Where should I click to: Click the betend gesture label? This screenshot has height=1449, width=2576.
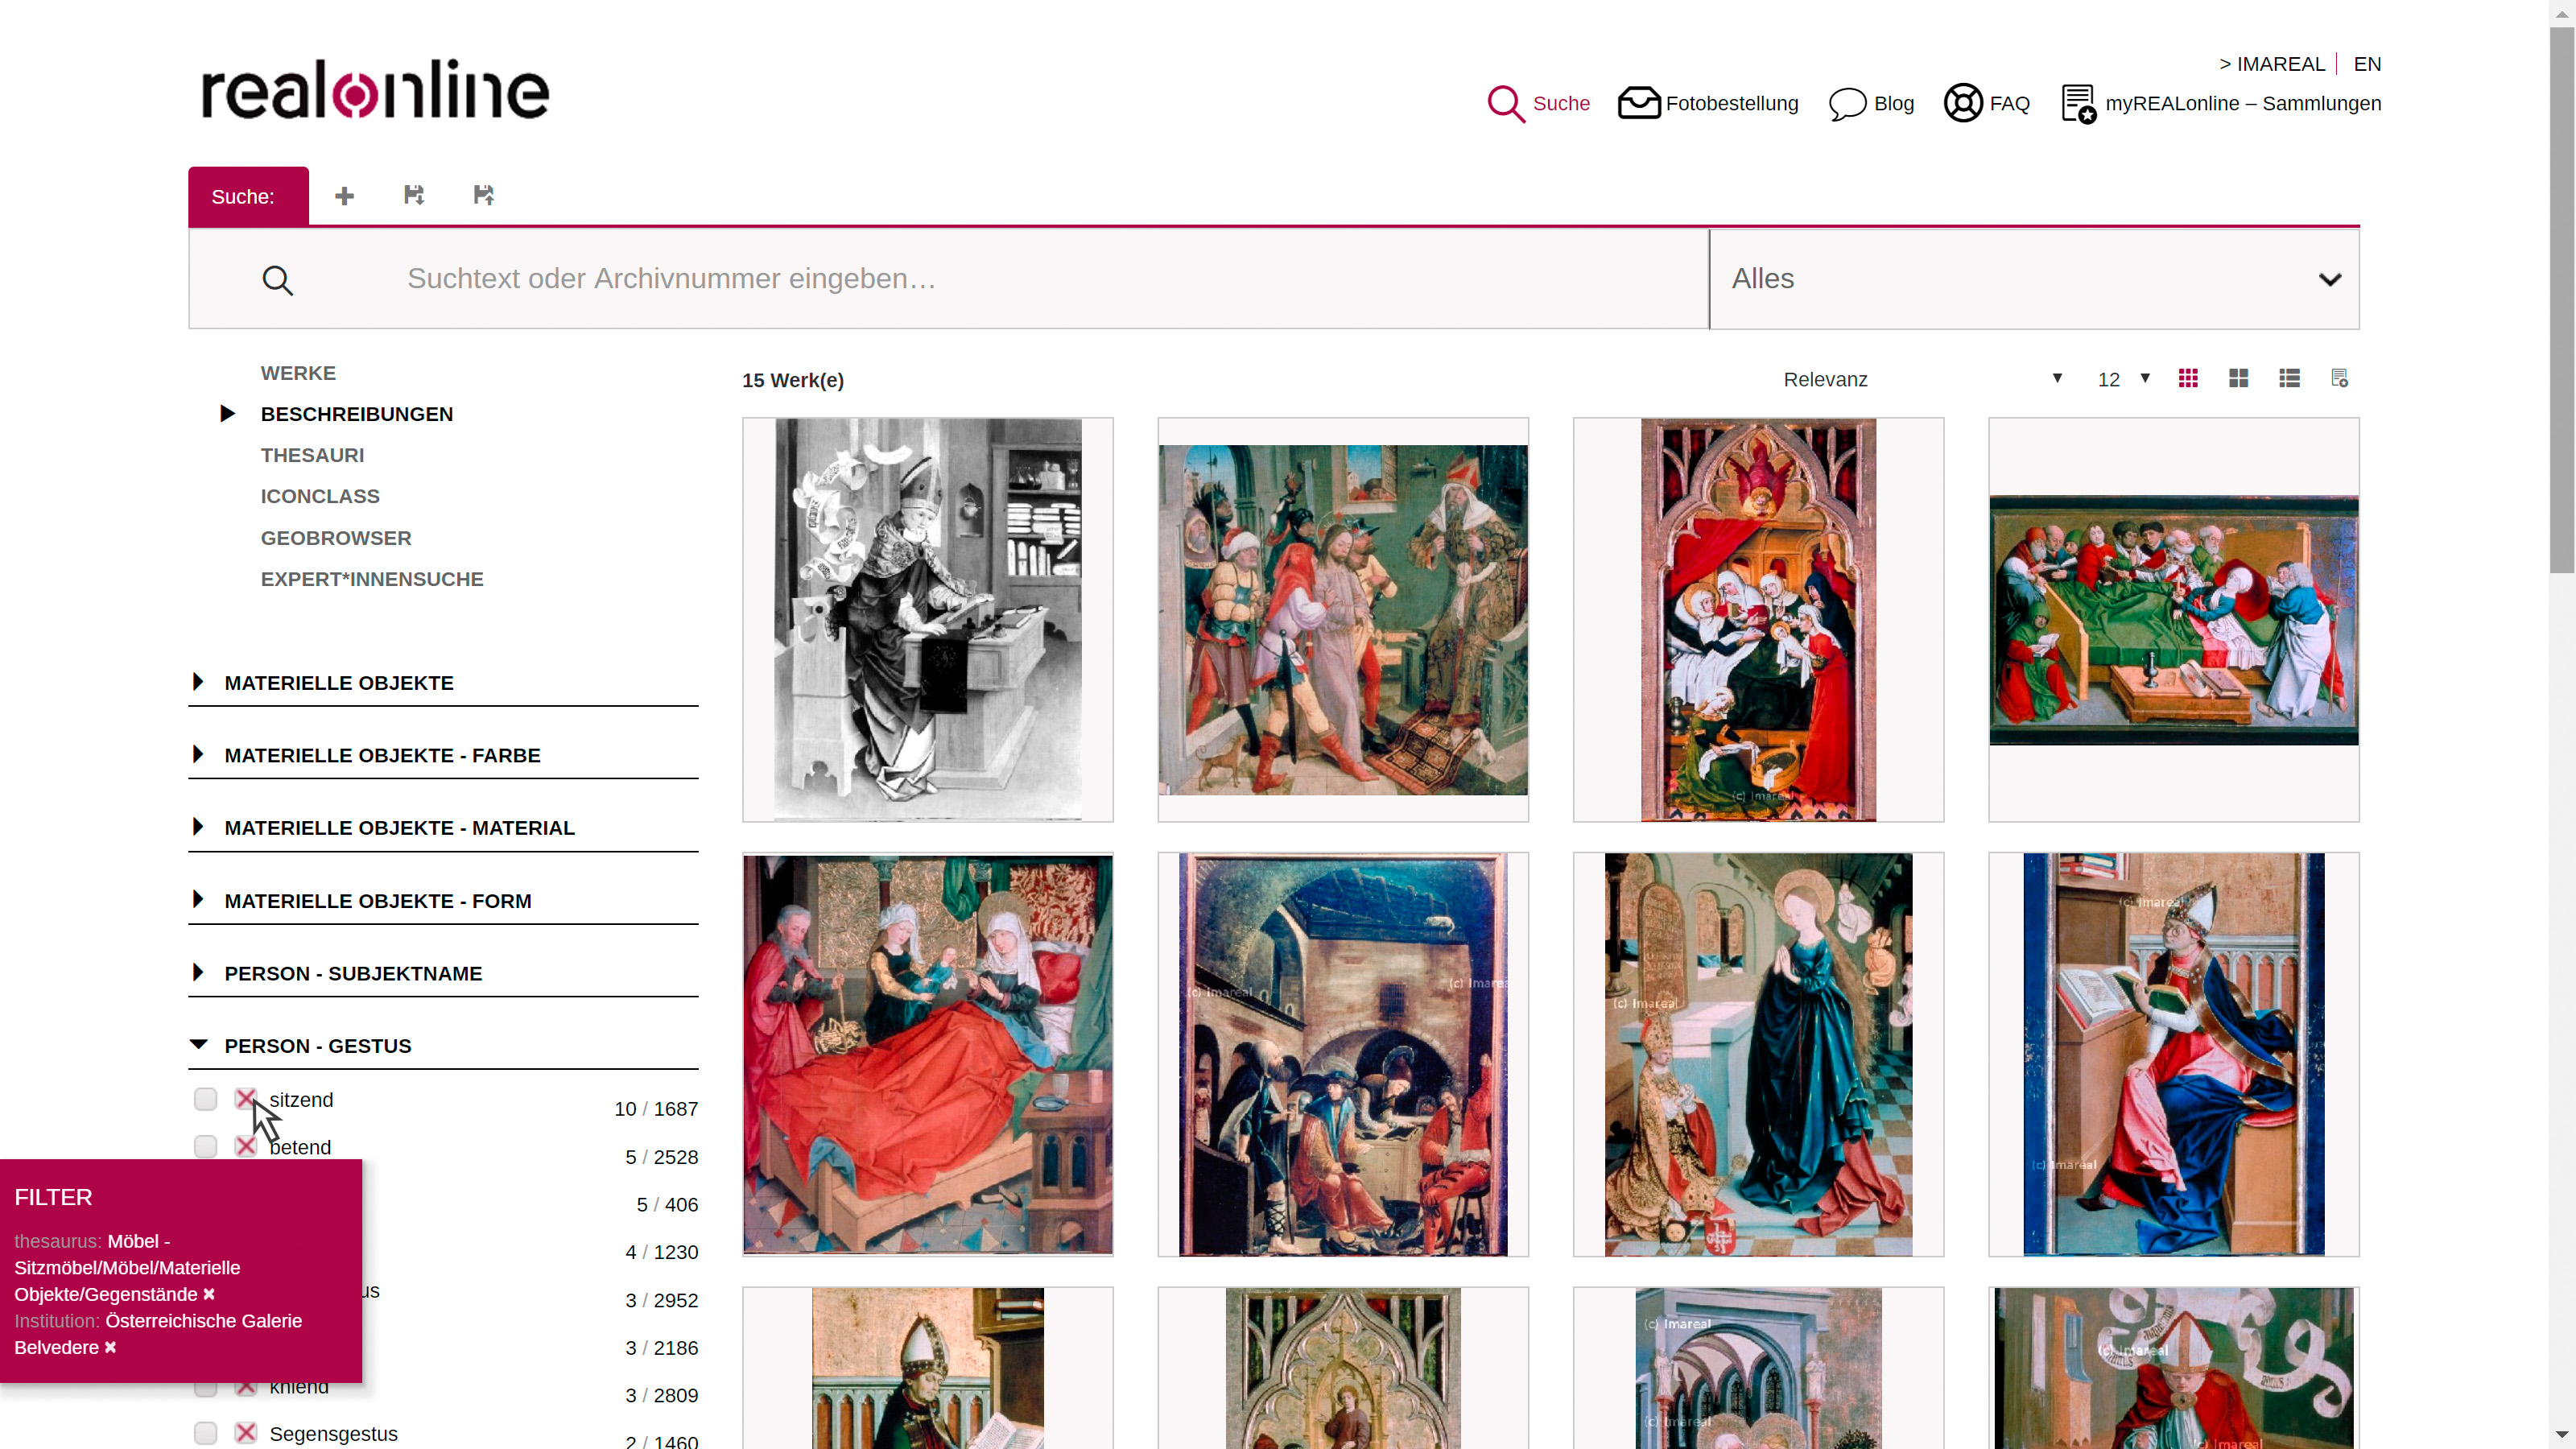click(x=300, y=1146)
